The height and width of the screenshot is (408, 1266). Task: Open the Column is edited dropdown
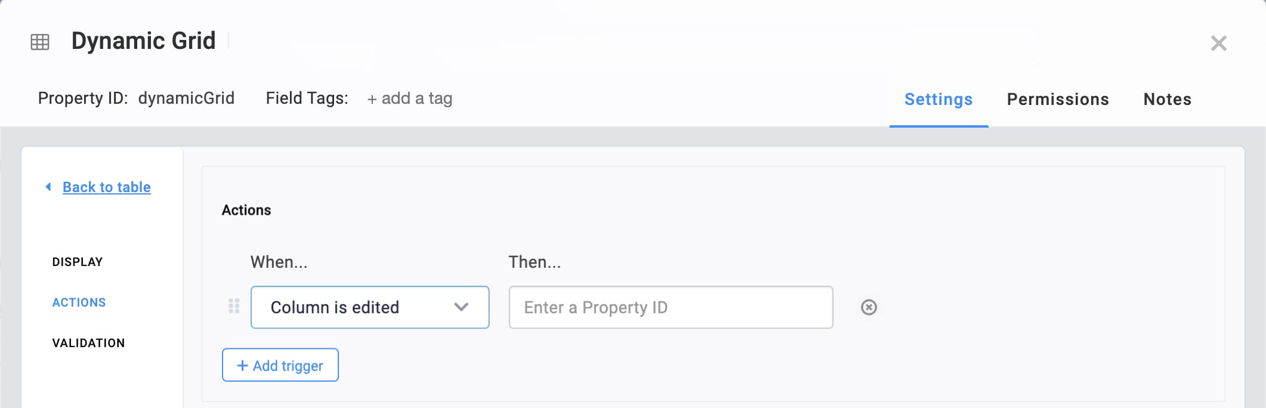(370, 307)
